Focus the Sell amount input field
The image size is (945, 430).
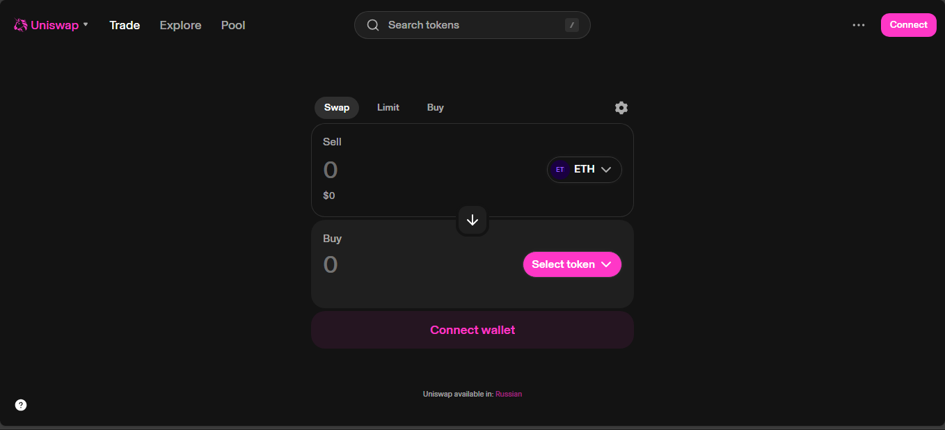coord(418,170)
